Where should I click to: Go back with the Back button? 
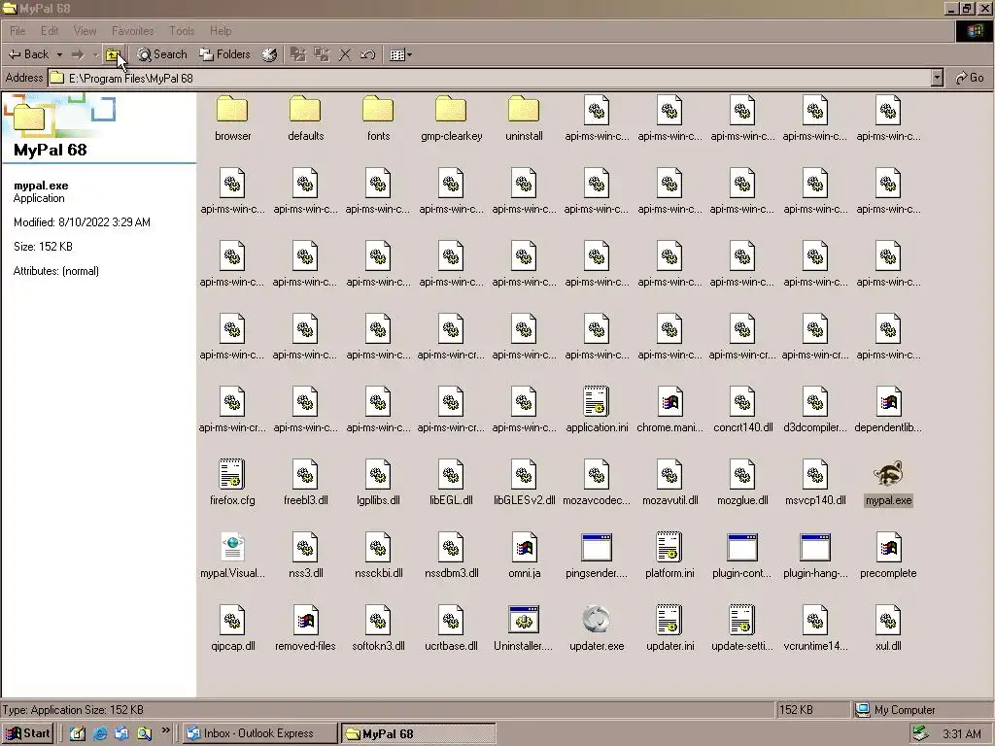click(29, 54)
